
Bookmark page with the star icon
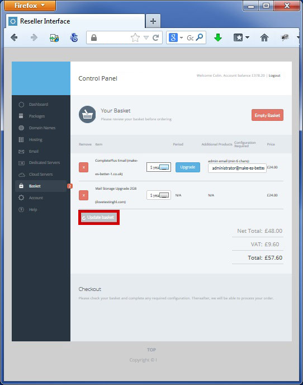[135, 37]
